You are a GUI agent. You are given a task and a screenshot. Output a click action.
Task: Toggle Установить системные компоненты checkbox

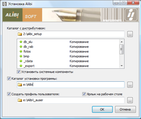pos(18,72)
